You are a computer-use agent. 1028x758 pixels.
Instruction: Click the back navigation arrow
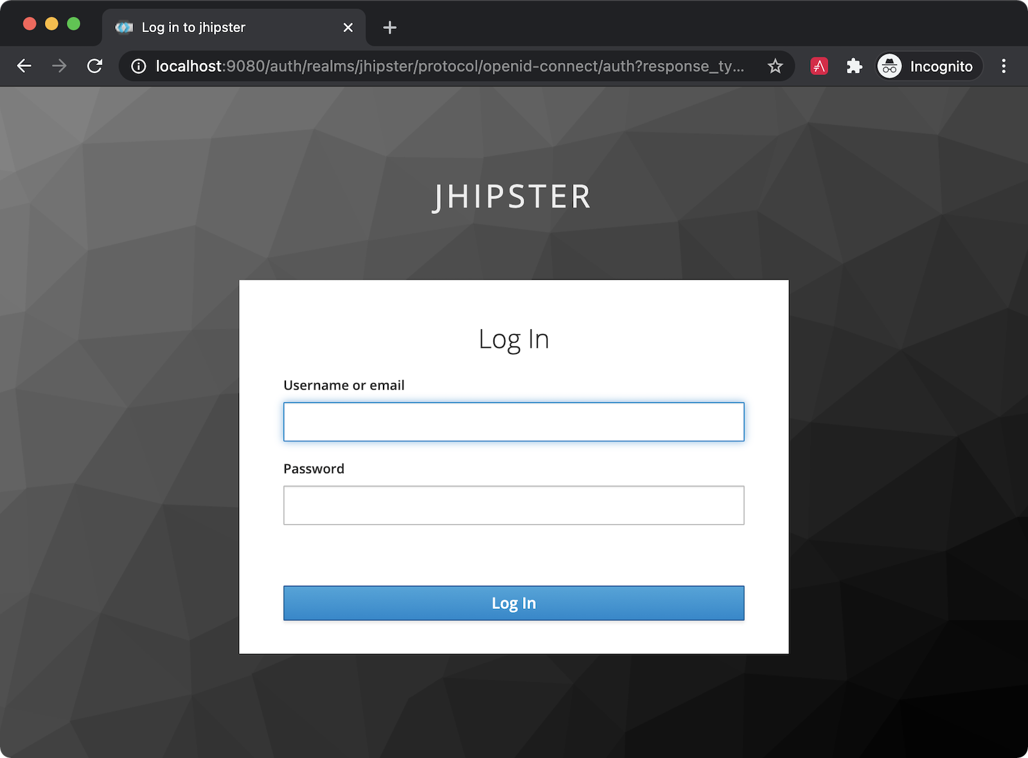[x=24, y=66]
